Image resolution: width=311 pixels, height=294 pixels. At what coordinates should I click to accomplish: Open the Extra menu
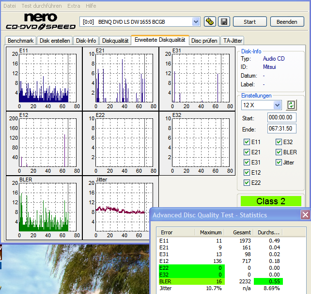coord(74,5)
